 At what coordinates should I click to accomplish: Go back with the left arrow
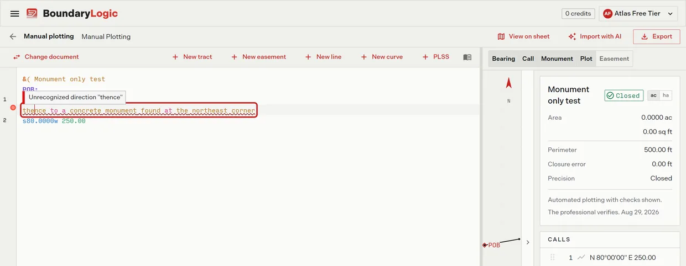[13, 36]
